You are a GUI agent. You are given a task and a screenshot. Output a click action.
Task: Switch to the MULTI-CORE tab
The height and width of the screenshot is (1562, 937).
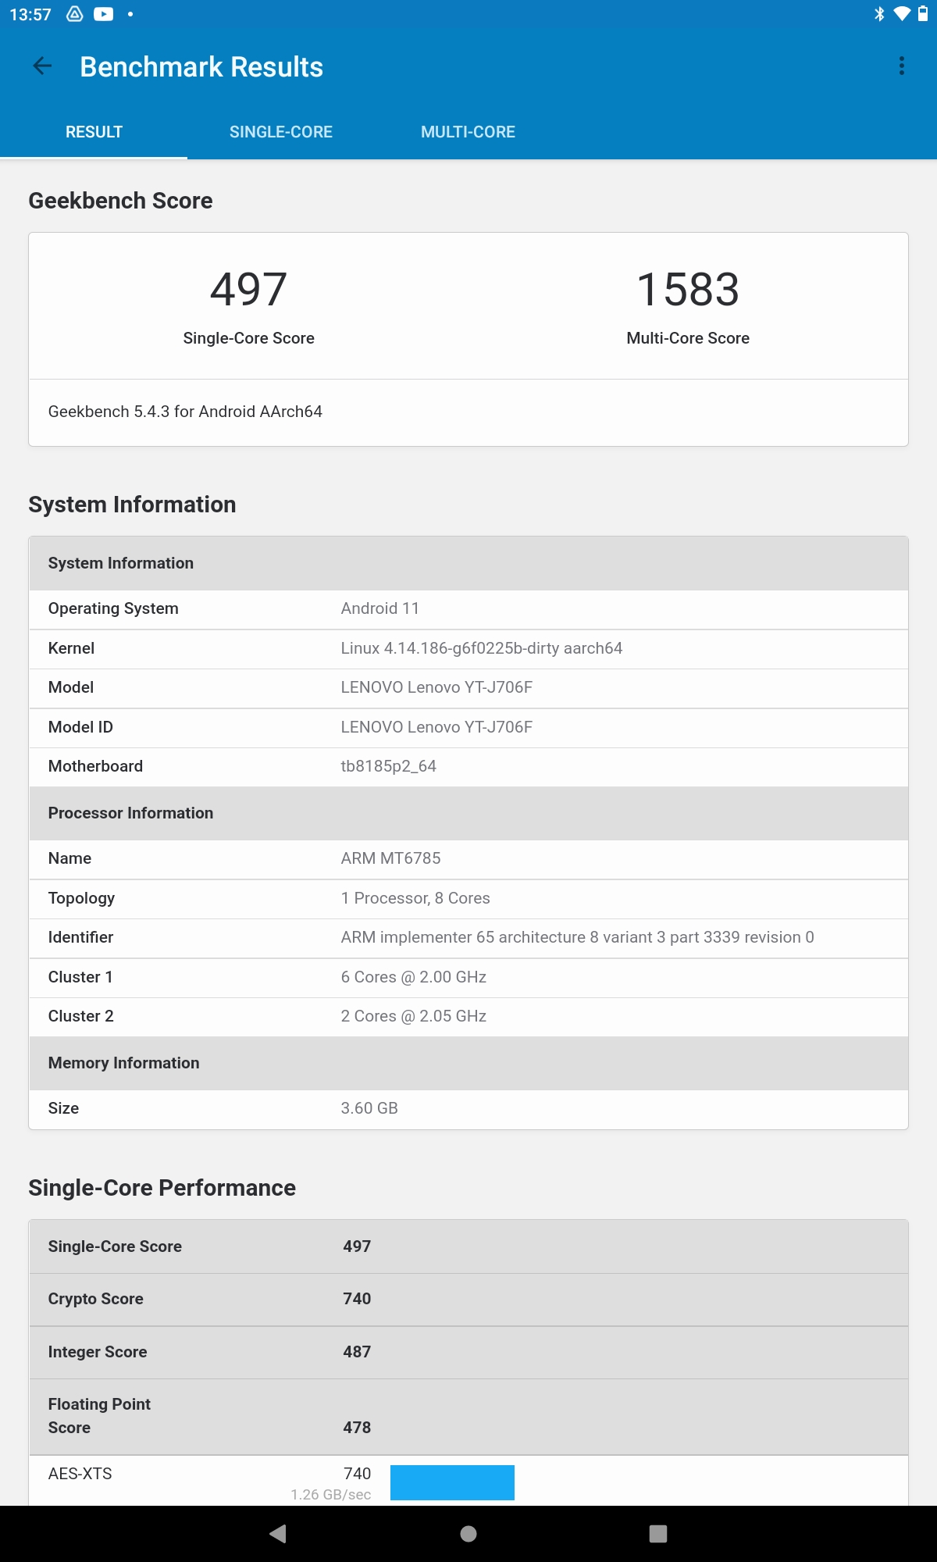pyautogui.click(x=468, y=132)
